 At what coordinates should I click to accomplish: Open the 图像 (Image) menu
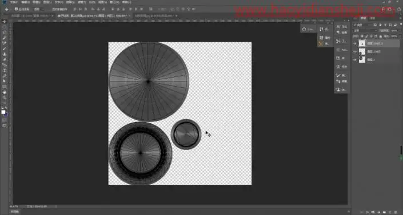pyautogui.click(x=36, y=2)
